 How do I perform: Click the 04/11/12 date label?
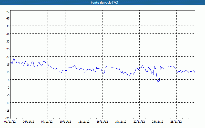point(28,122)
